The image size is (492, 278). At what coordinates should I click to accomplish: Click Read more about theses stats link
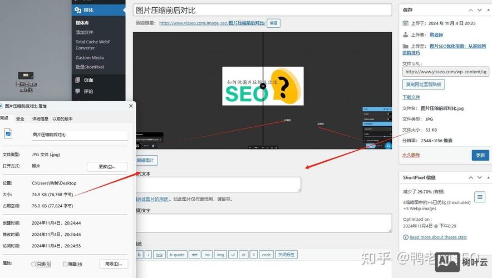(438, 237)
